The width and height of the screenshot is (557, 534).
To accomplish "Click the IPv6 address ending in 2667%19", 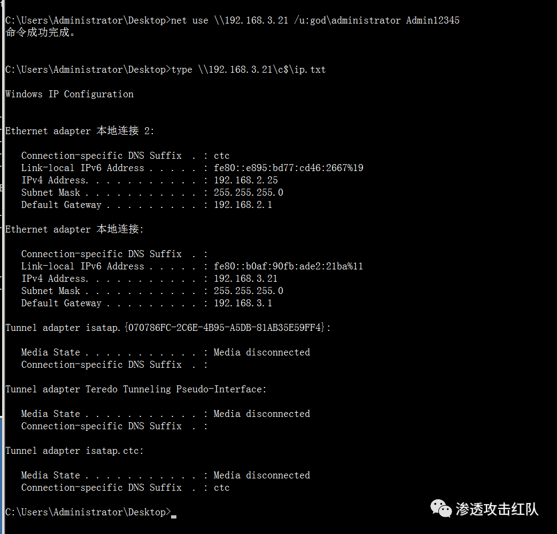I will pos(288,168).
